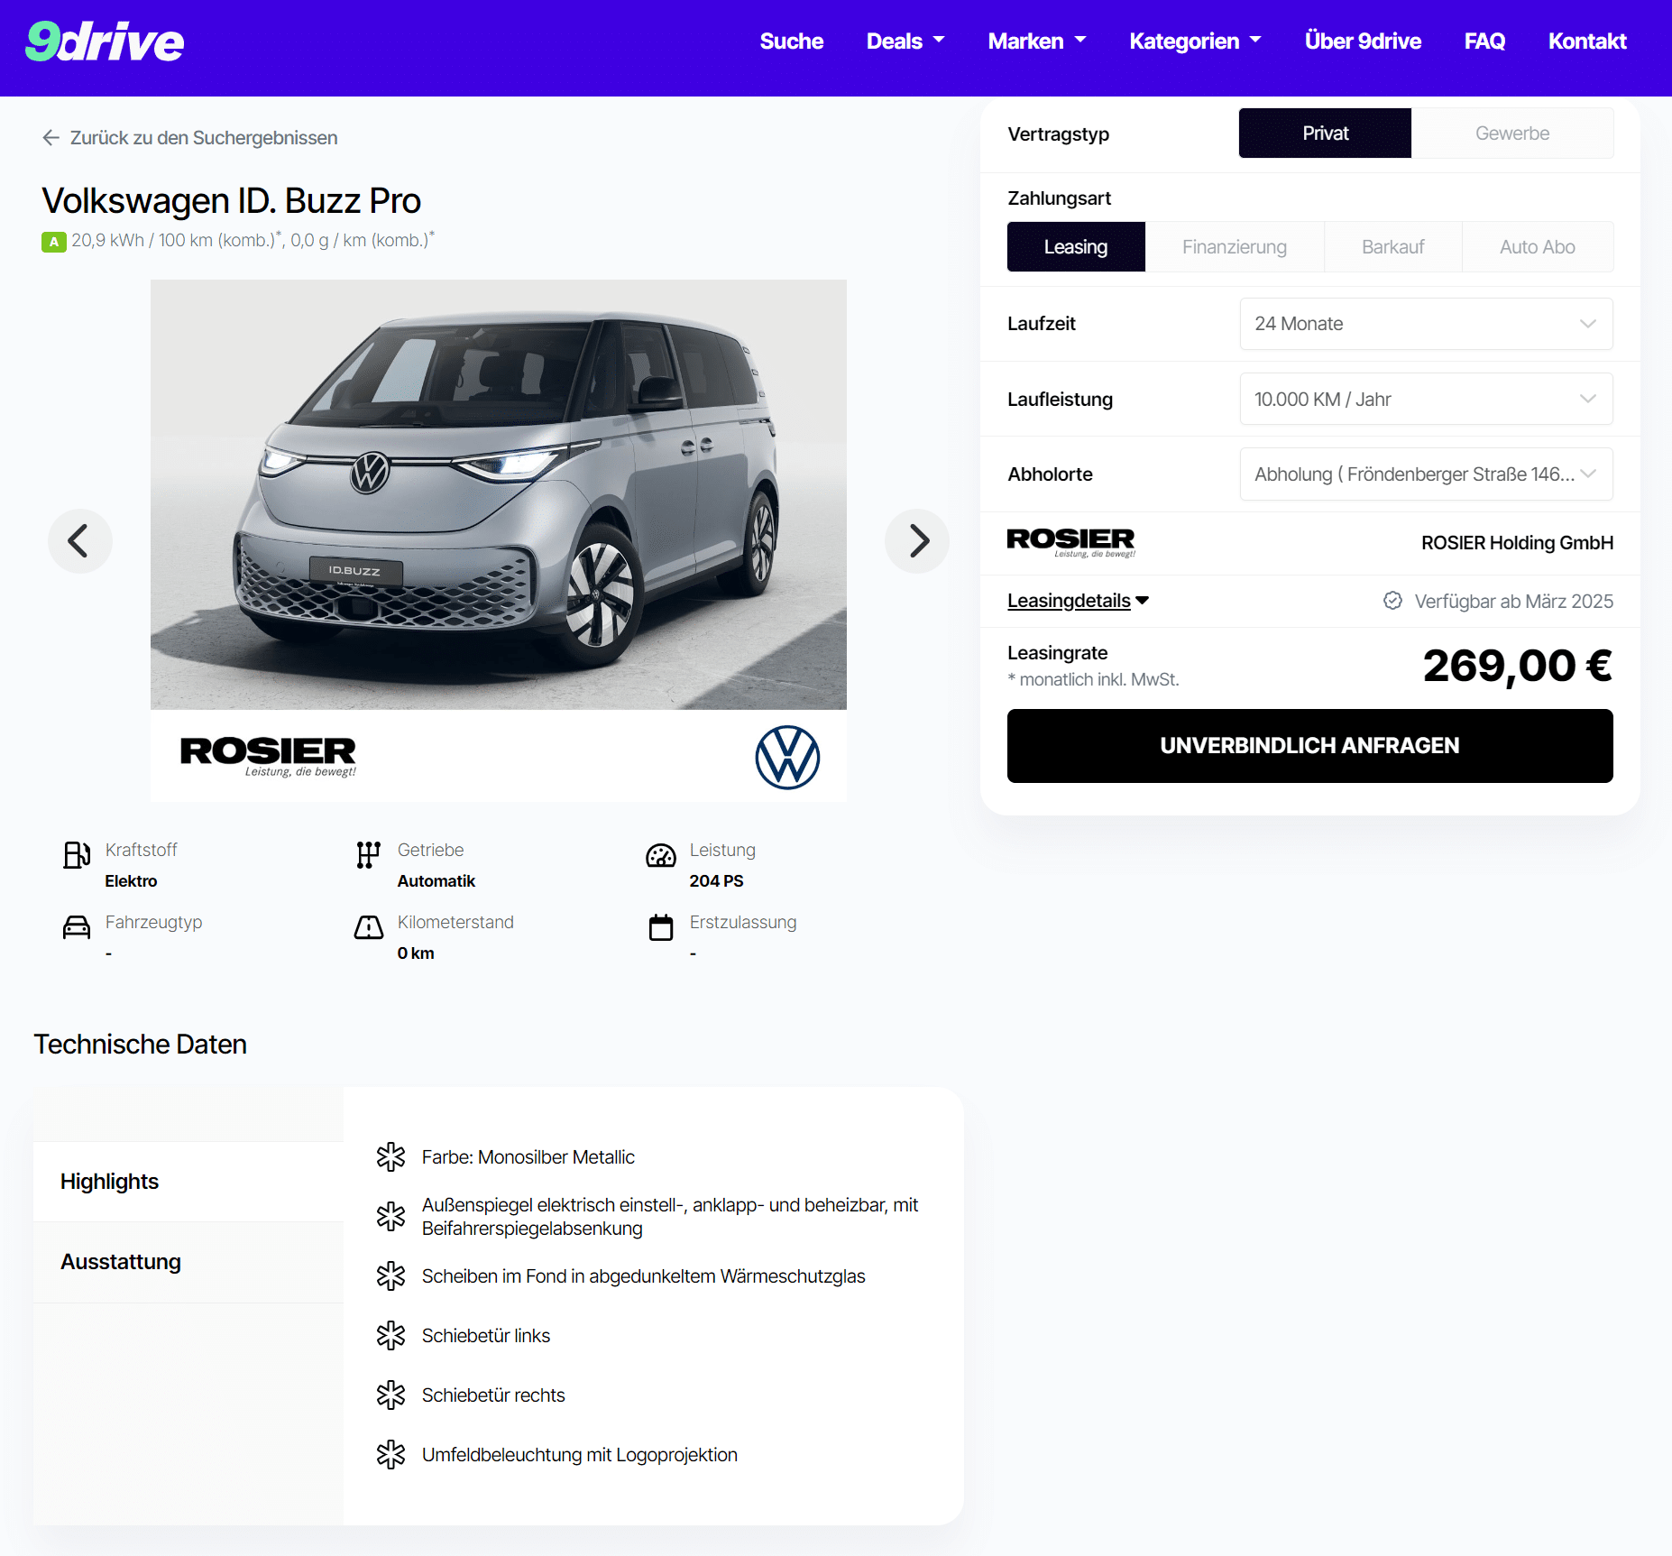Click the green efficiency class A badge
The image size is (1672, 1556).
[53, 242]
